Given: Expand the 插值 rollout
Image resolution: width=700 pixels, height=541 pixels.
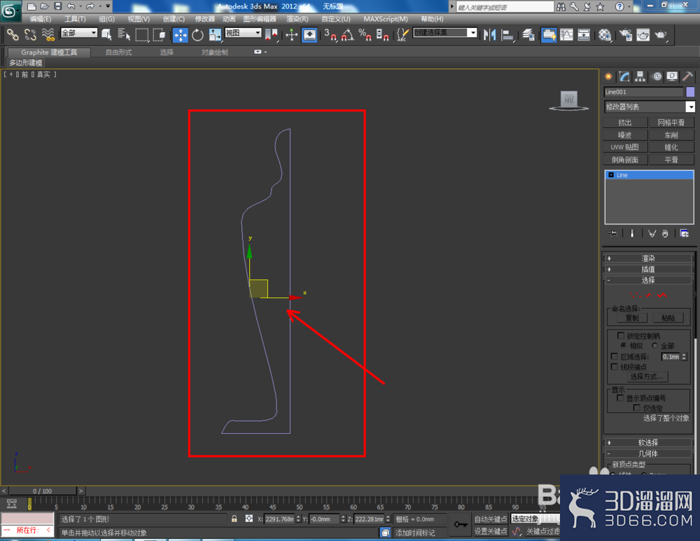Looking at the screenshot, I should pos(647,269).
